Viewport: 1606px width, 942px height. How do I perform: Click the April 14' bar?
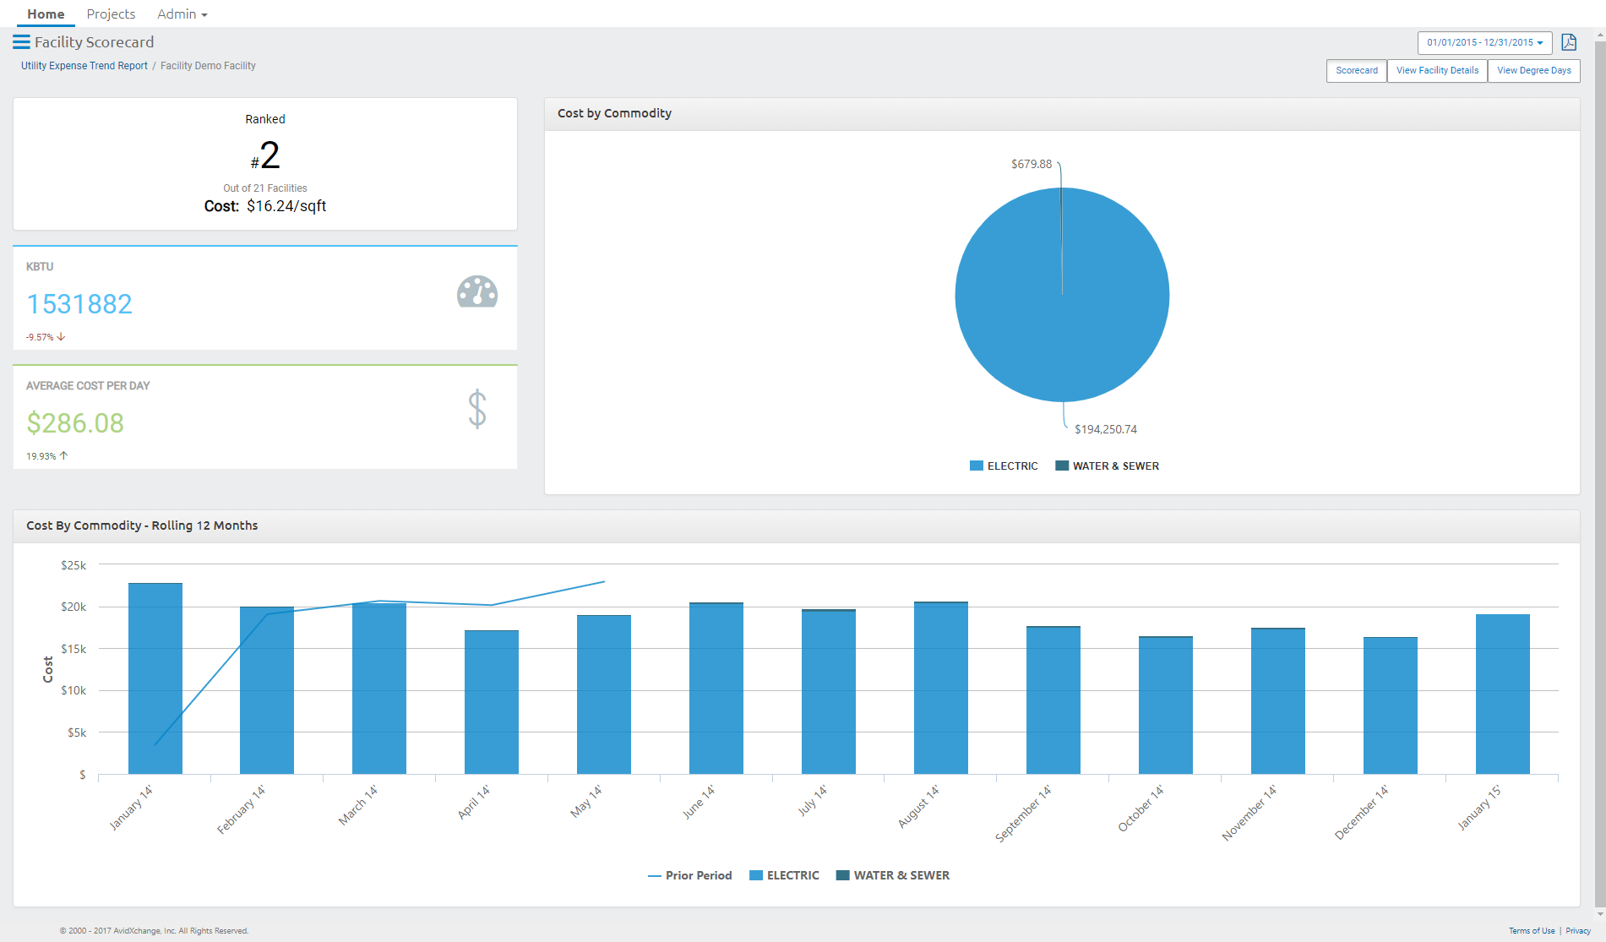[x=492, y=702]
